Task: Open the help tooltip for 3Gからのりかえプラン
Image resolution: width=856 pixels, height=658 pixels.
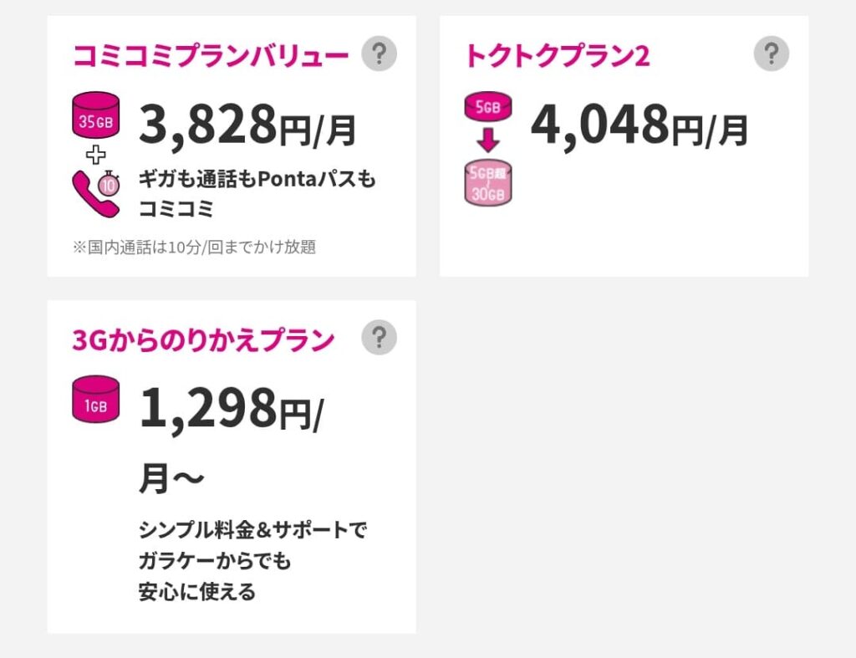Action: (380, 338)
